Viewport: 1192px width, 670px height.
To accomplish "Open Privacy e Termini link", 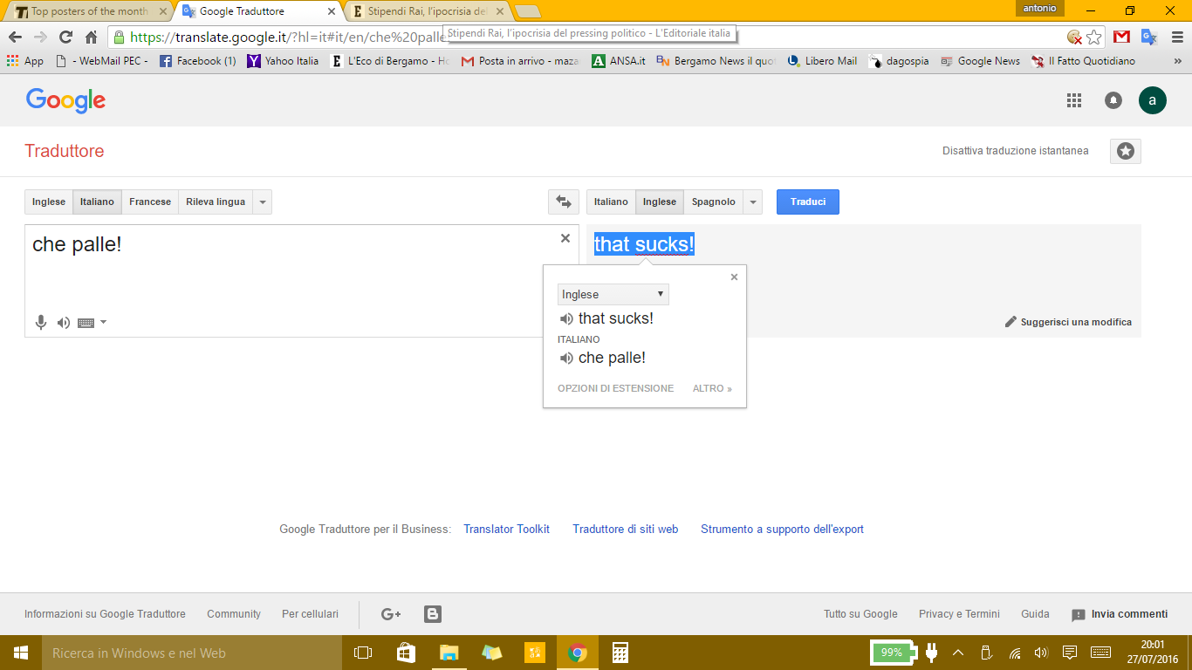I will (959, 614).
